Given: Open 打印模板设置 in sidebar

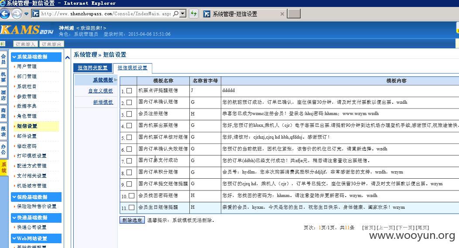Looking at the screenshot, I should (x=31, y=156).
